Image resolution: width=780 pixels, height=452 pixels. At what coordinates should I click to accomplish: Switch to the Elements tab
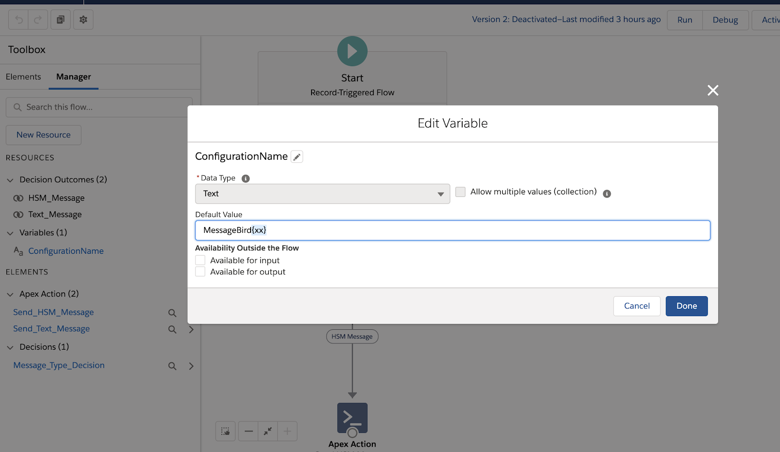tap(23, 77)
